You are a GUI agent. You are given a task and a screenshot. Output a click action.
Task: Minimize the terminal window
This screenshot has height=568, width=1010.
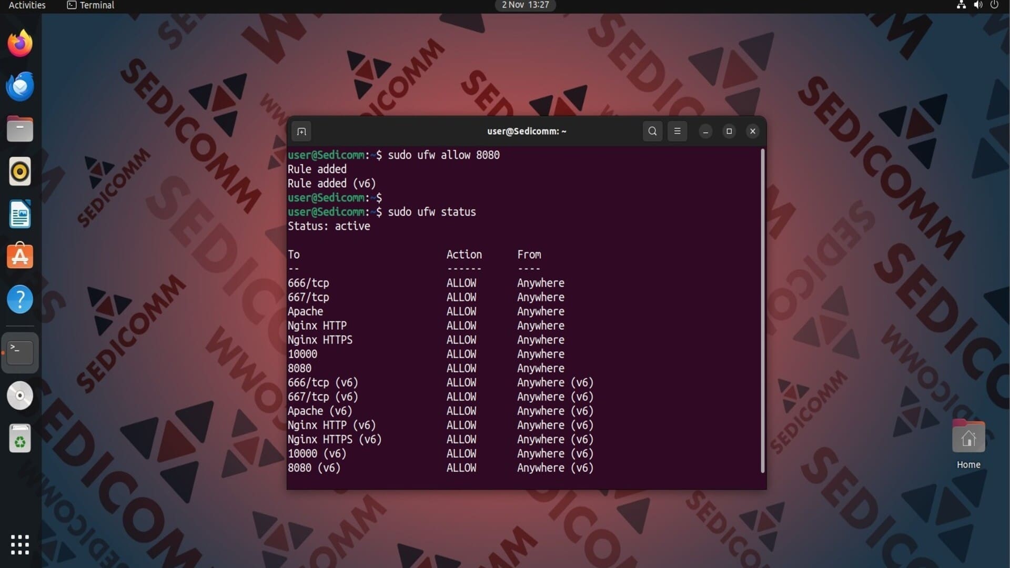[705, 131]
